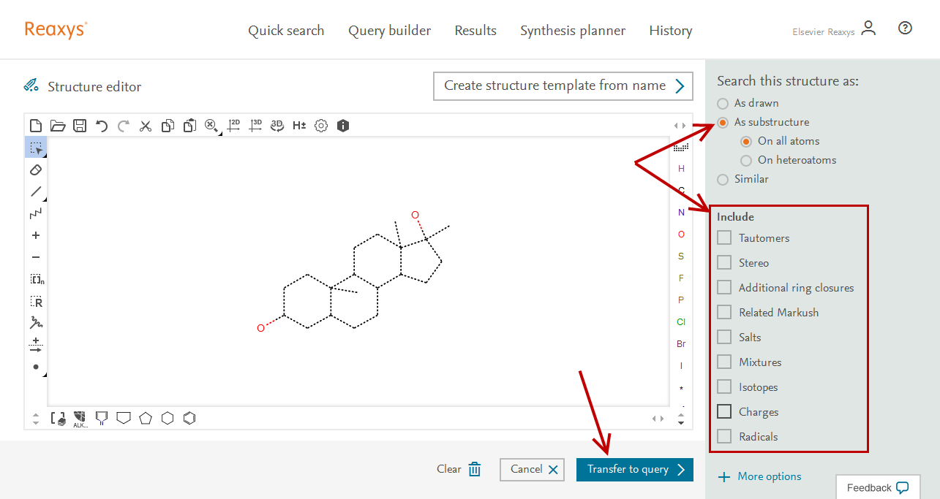Expand More options
Screen dimensions: 940x499
[760, 476]
